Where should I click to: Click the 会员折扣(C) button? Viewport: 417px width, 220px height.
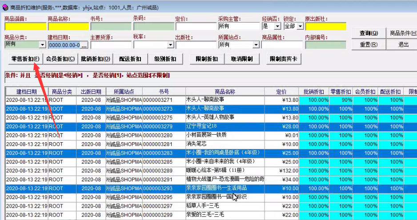tap(60, 59)
